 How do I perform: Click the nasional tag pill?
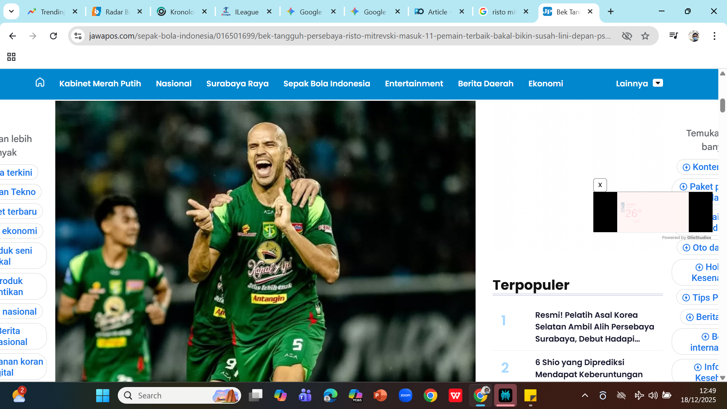tap(20, 312)
